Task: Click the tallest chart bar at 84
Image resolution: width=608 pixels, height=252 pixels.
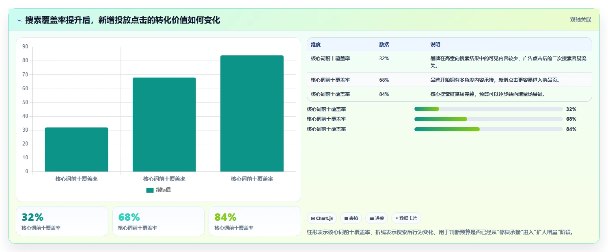Action: click(x=252, y=113)
